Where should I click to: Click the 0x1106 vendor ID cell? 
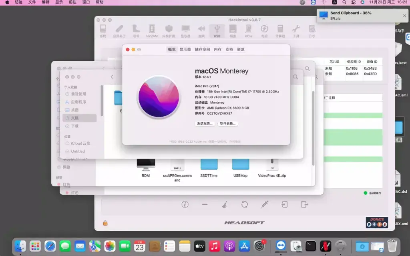[x=352, y=69]
